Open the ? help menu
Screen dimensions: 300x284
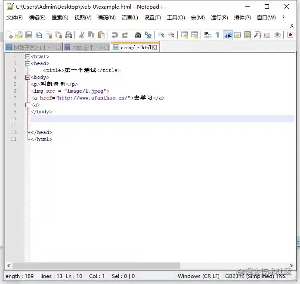click(x=283, y=18)
